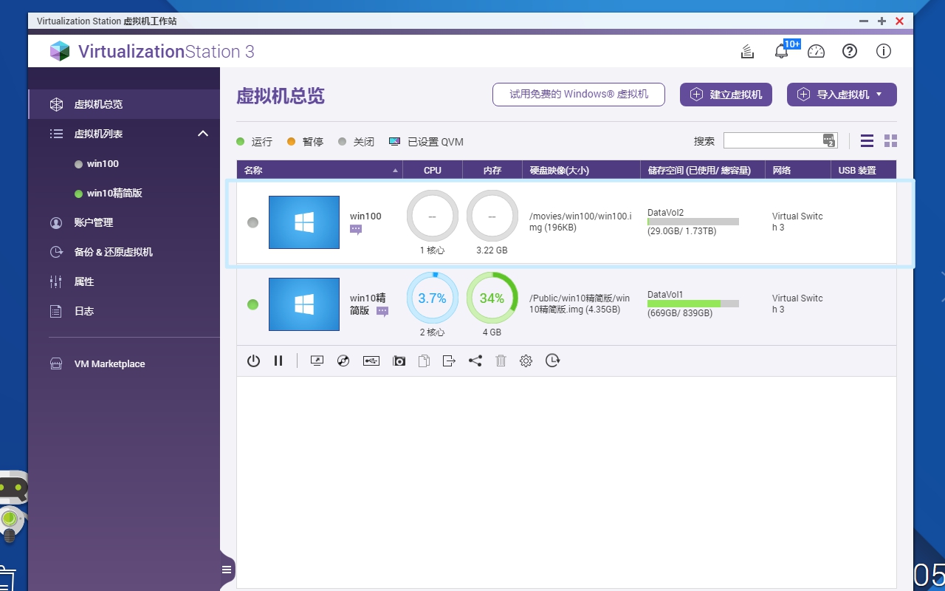Click the 硬盘映像(大小) column header

[581, 170]
